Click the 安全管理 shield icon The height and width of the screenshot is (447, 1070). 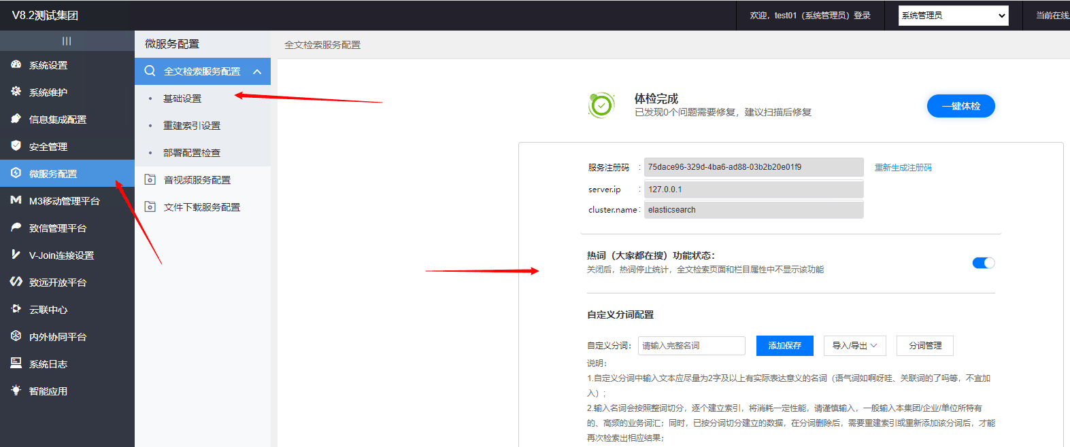tap(16, 145)
